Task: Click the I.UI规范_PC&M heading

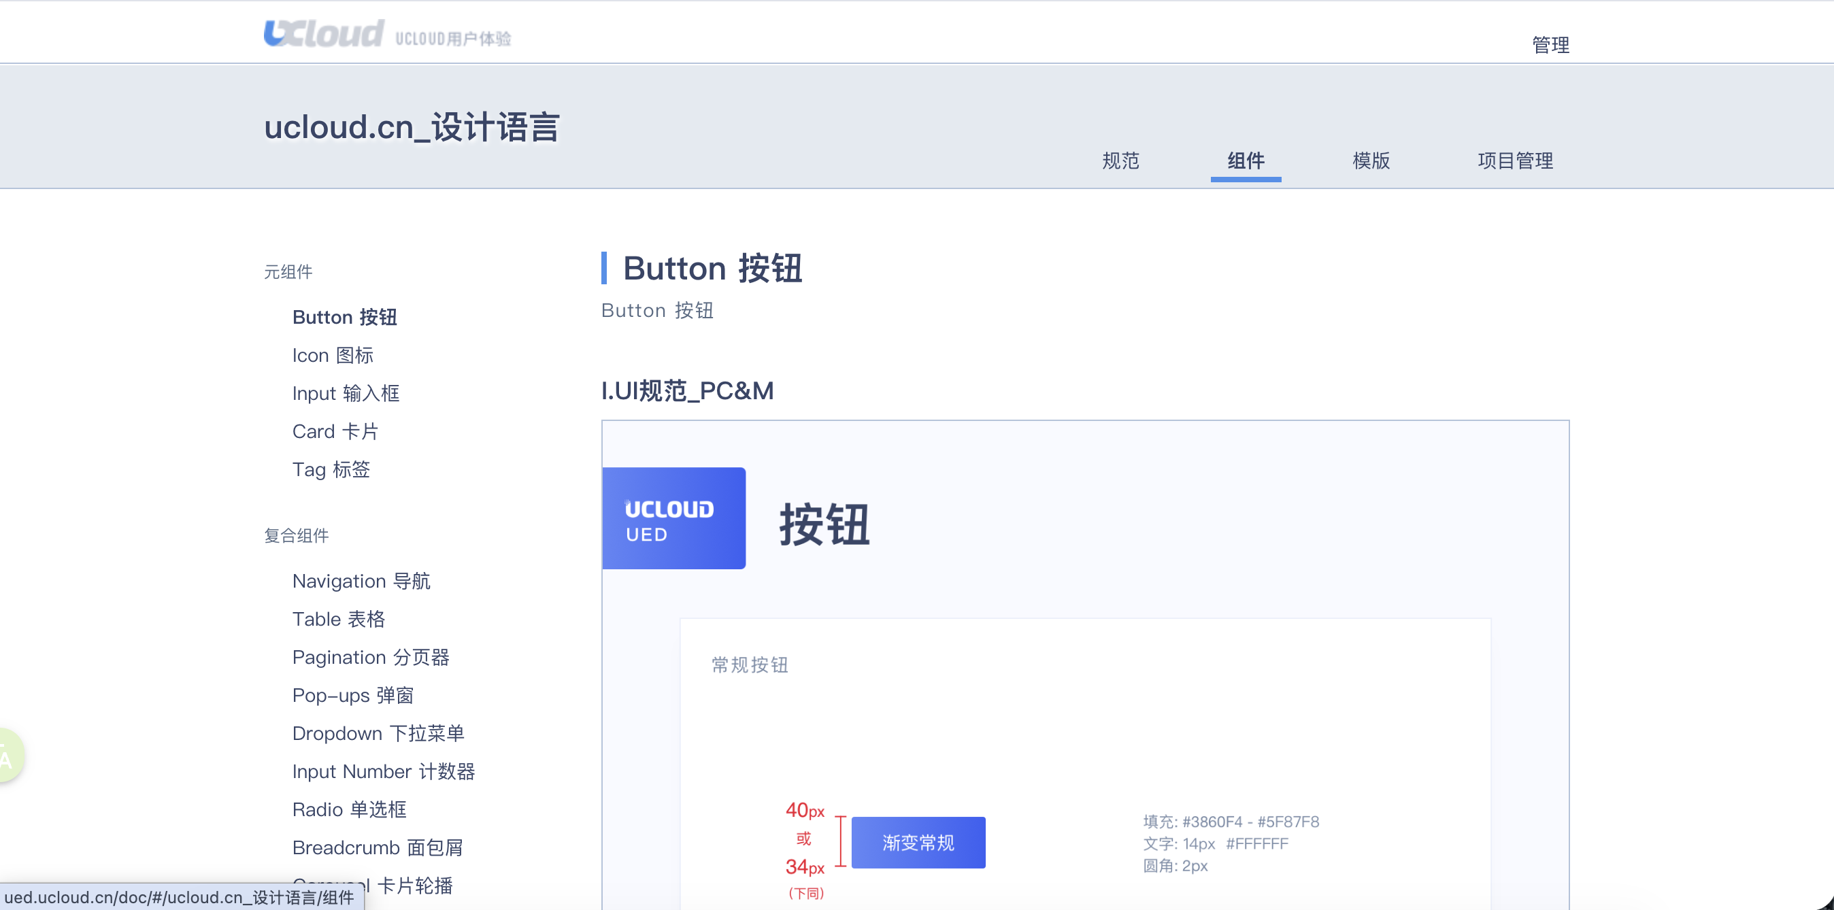Action: pyautogui.click(x=687, y=391)
